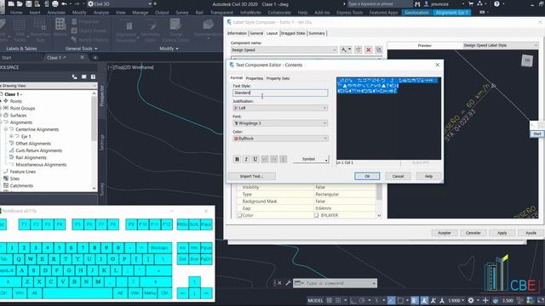Screen dimensions: 545x306
Task: Toggle polar tracking in status bar
Action: tap(362, 300)
